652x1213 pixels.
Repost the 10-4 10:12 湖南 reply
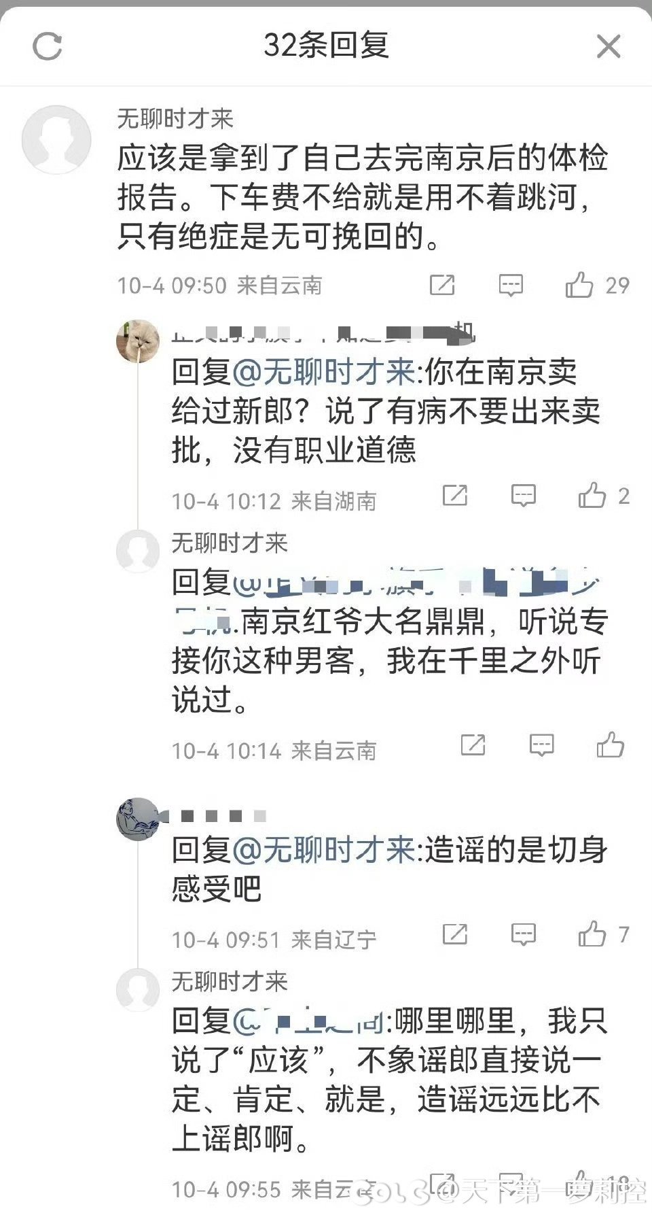(455, 496)
